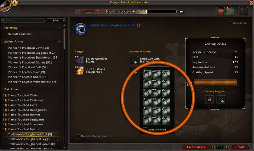This screenshot has height=151, width=254.
Task: Open the Empower with Training Matrix slot
Action: pos(134,60)
